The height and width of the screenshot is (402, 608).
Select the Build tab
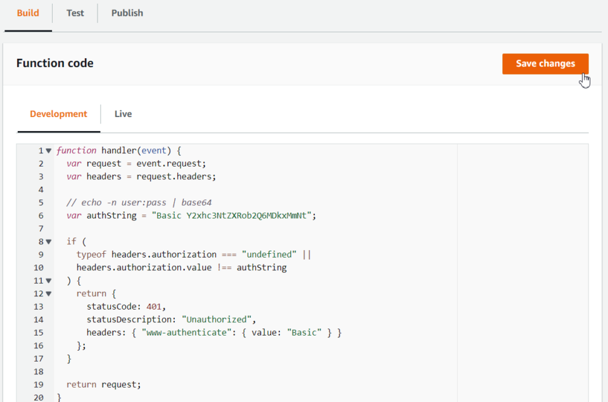(x=28, y=13)
